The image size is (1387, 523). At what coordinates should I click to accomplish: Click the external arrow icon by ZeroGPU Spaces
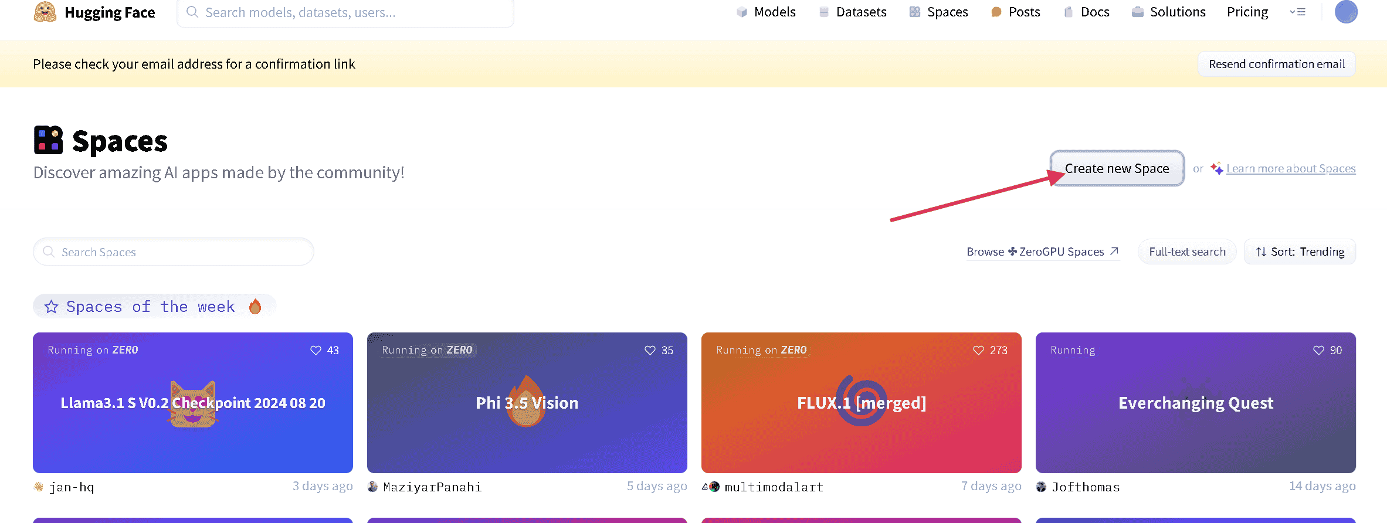1114,251
